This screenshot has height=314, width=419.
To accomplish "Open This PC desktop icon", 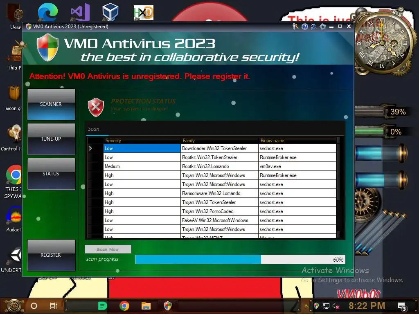I will coord(16,52).
